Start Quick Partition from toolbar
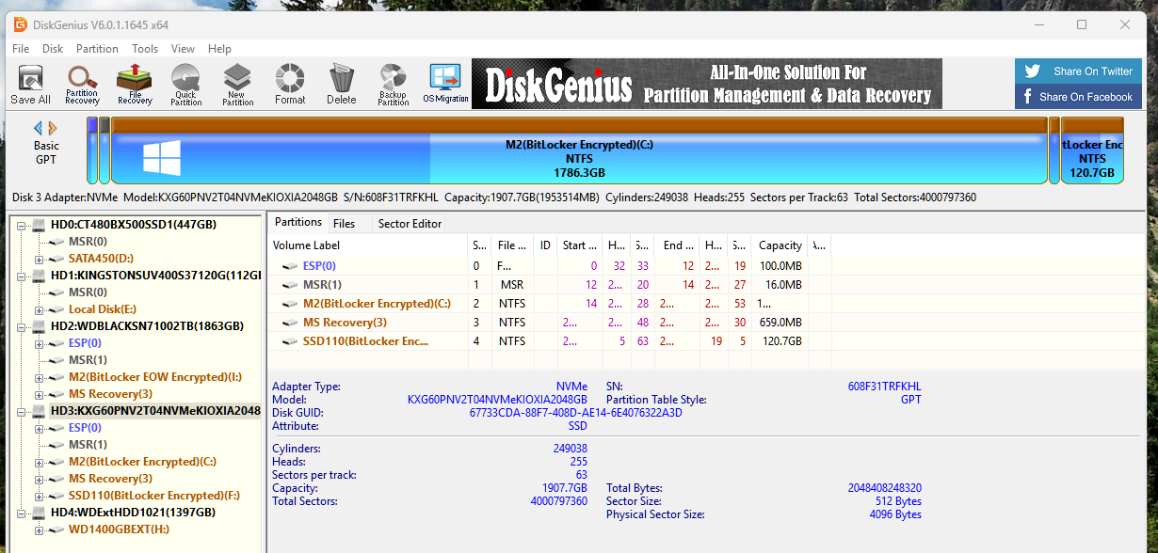 coord(185,85)
